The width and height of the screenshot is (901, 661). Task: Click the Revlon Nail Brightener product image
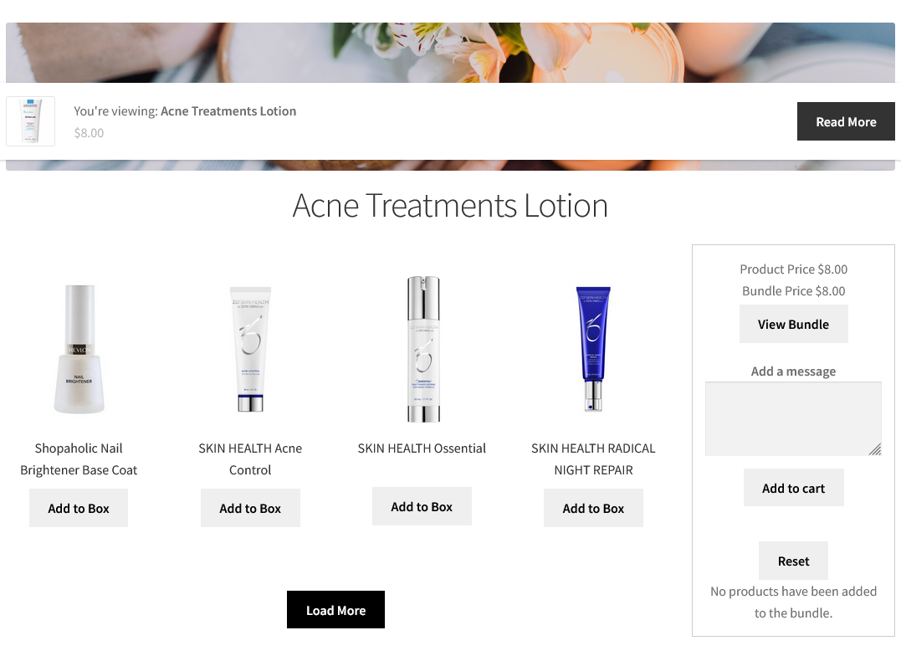pyautogui.click(x=79, y=349)
